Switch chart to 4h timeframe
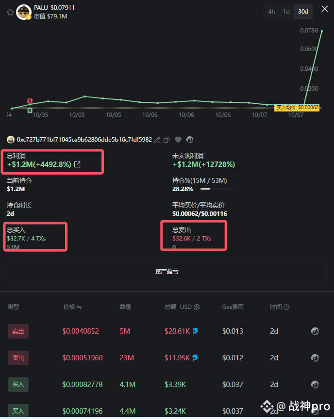 (x=271, y=12)
